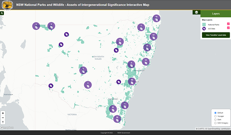The width and height of the screenshot is (231, 135).
Task: Select the Default basemap radio button
Action: [x=215, y=113]
